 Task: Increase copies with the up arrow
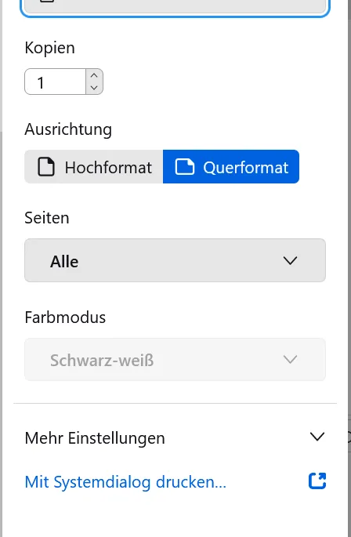[94, 75]
